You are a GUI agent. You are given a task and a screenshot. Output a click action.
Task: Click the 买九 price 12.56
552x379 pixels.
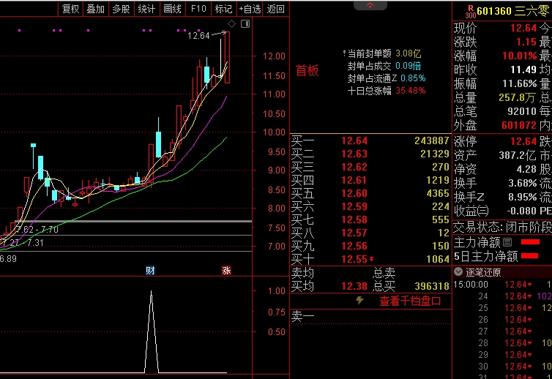pyautogui.click(x=354, y=246)
